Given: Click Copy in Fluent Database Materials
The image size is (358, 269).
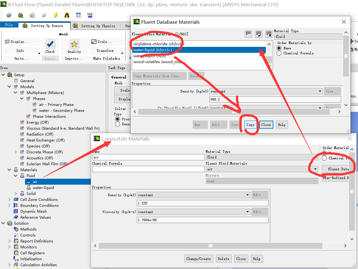Looking at the screenshot, I should pyautogui.click(x=250, y=125).
